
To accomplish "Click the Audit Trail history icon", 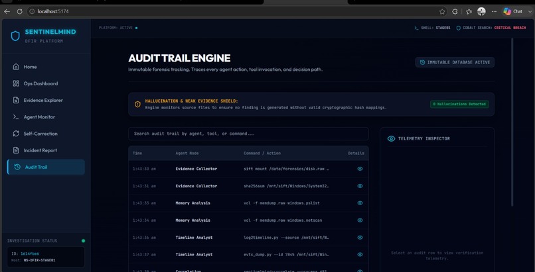I will [x=17, y=167].
